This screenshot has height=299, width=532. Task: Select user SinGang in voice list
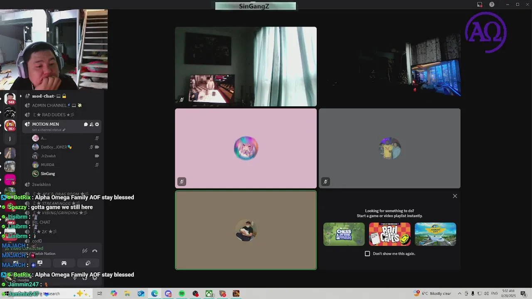click(x=48, y=174)
